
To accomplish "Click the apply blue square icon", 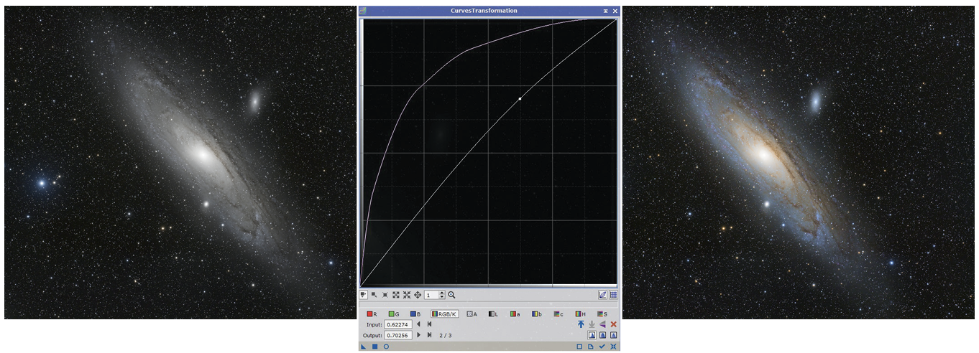I will 374,347.
